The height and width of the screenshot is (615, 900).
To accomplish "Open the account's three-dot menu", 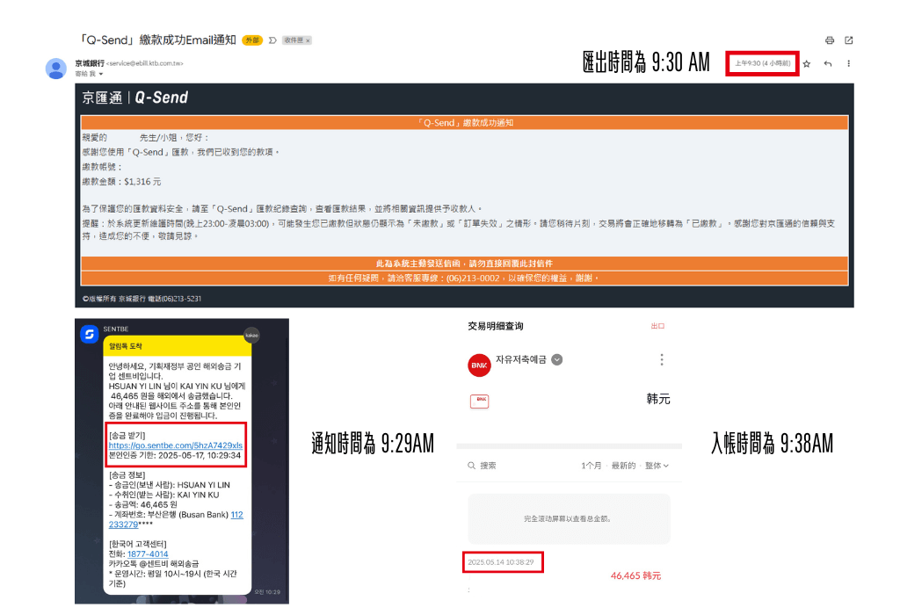I will 662,359.
